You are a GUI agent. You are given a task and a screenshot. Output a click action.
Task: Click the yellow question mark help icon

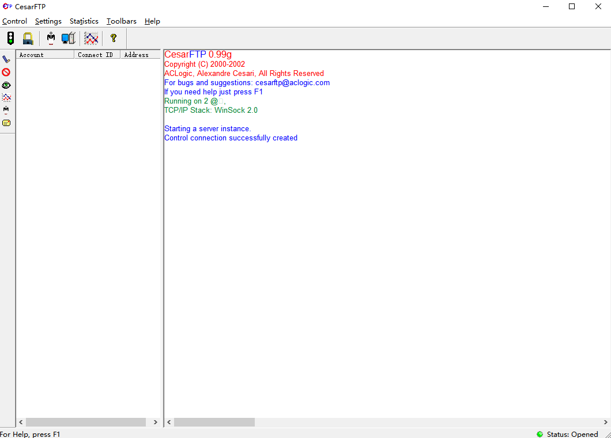point(114,39)
